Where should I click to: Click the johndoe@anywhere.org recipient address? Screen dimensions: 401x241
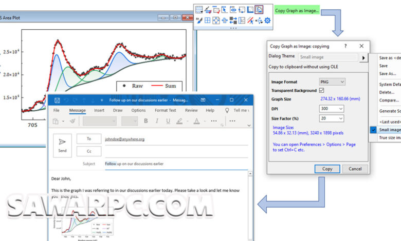click(125, 139)
